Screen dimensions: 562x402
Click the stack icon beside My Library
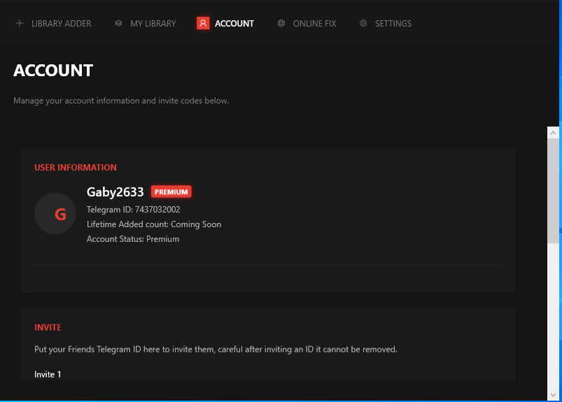pos(118,24)
